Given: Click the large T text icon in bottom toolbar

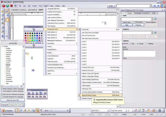Looking at the screenshot, I should click(143, 111).
